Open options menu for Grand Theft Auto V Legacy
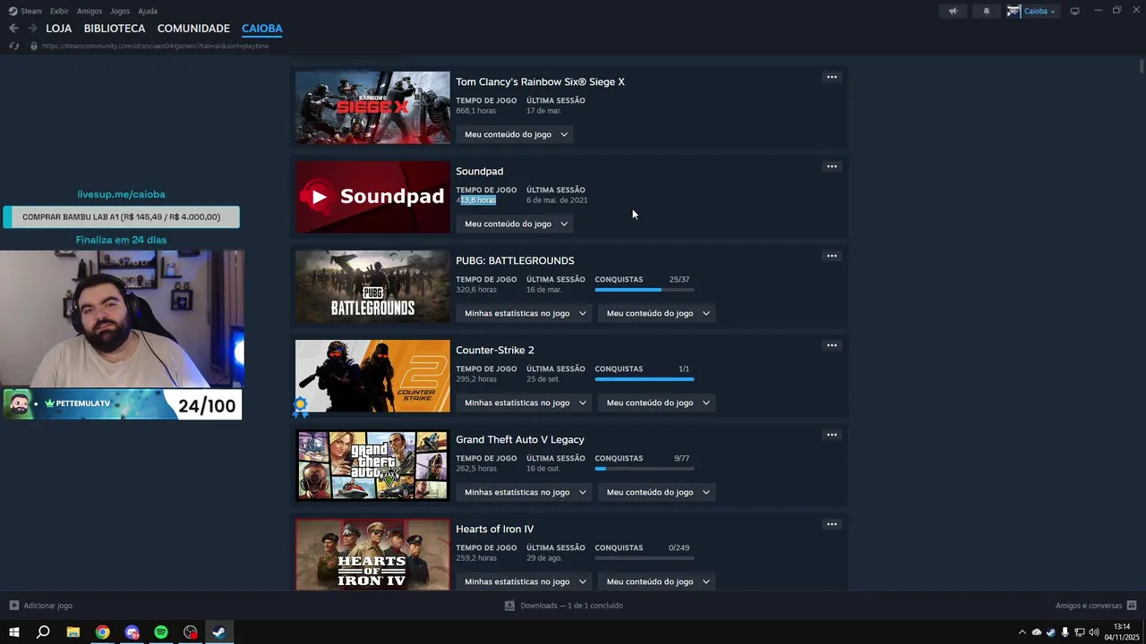 click(832, 435)
